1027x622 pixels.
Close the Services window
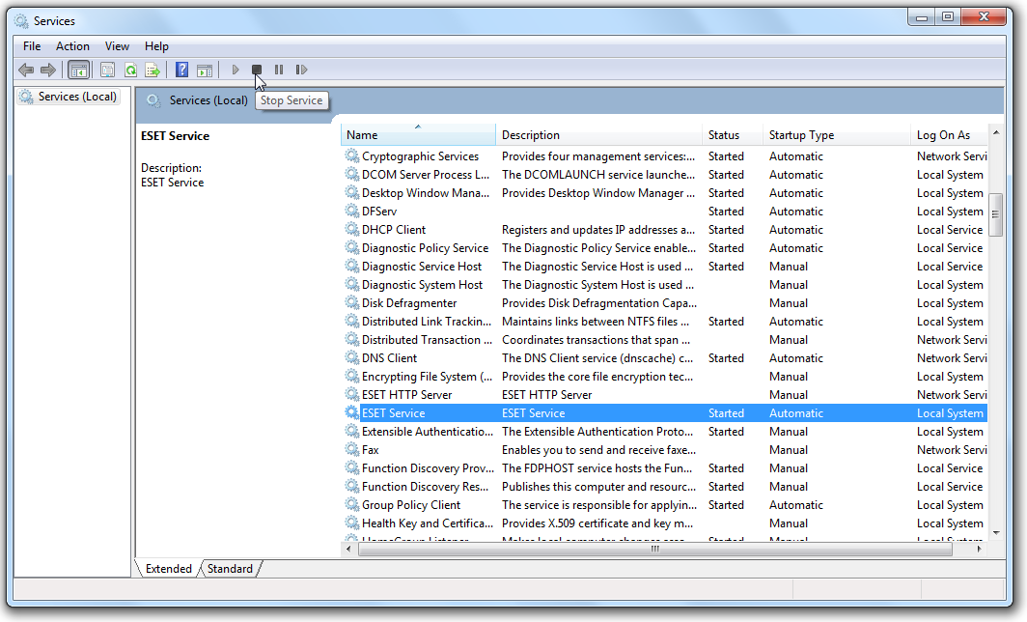[984, 17]
